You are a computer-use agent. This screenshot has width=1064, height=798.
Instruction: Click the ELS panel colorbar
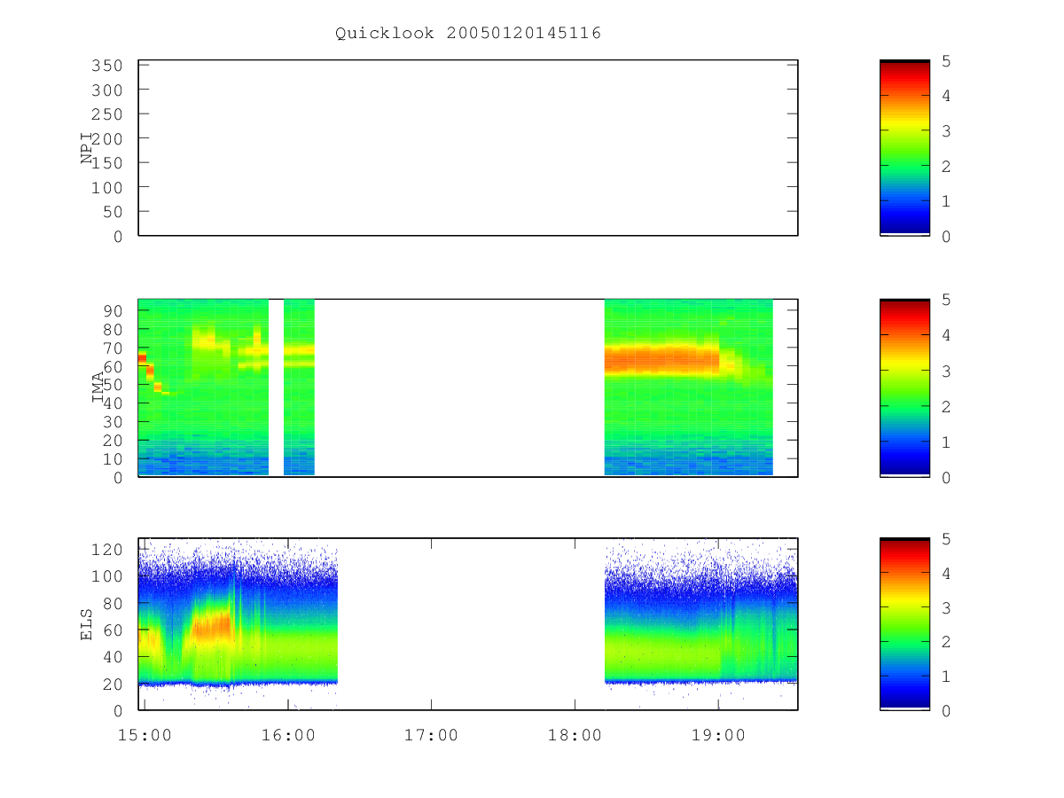(x=904, y=624)
